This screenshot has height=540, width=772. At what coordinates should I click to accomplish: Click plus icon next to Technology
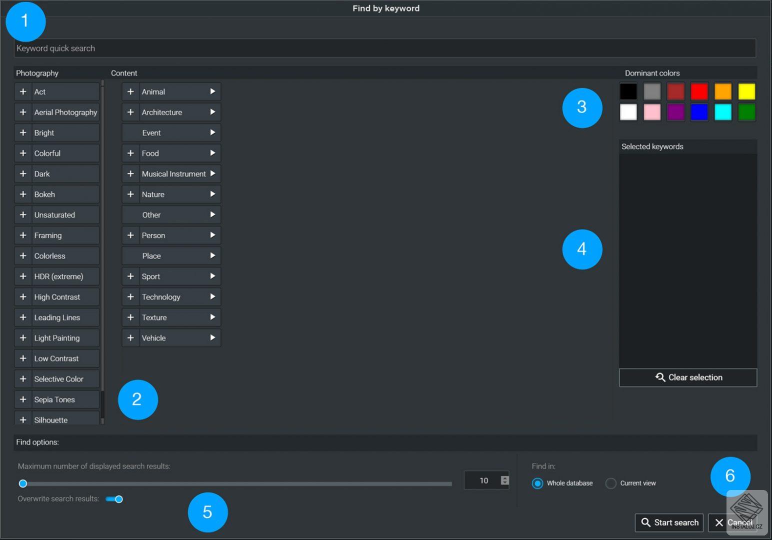pos(130,296)
